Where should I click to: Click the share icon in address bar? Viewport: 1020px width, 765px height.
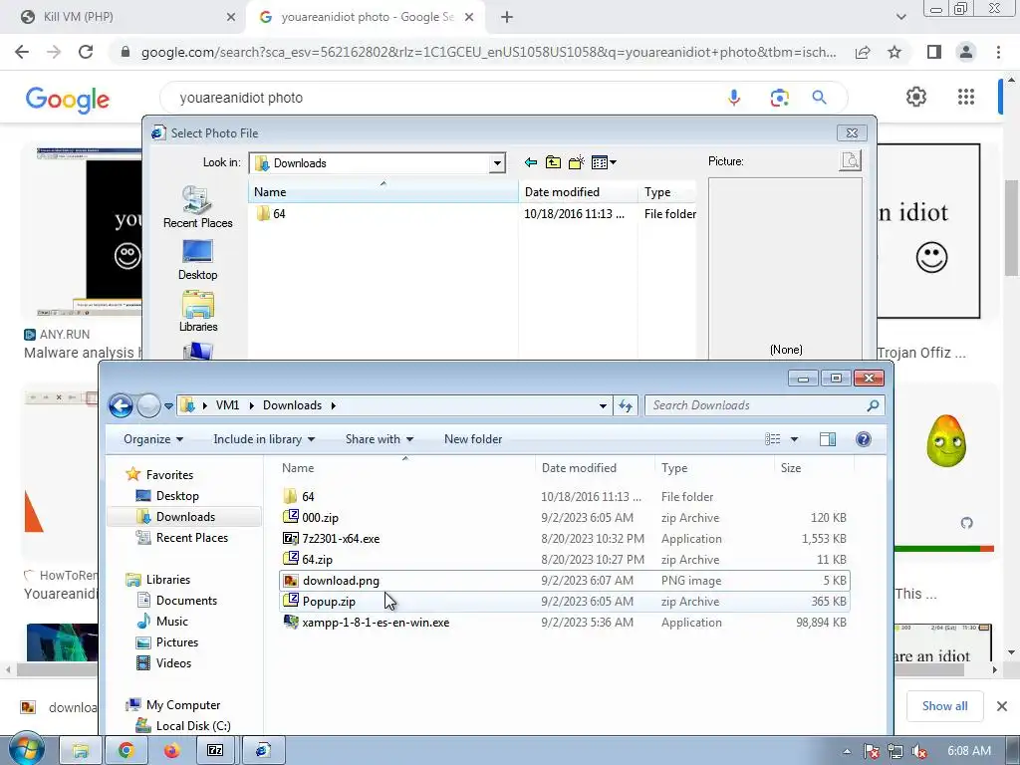coord(863,52)
